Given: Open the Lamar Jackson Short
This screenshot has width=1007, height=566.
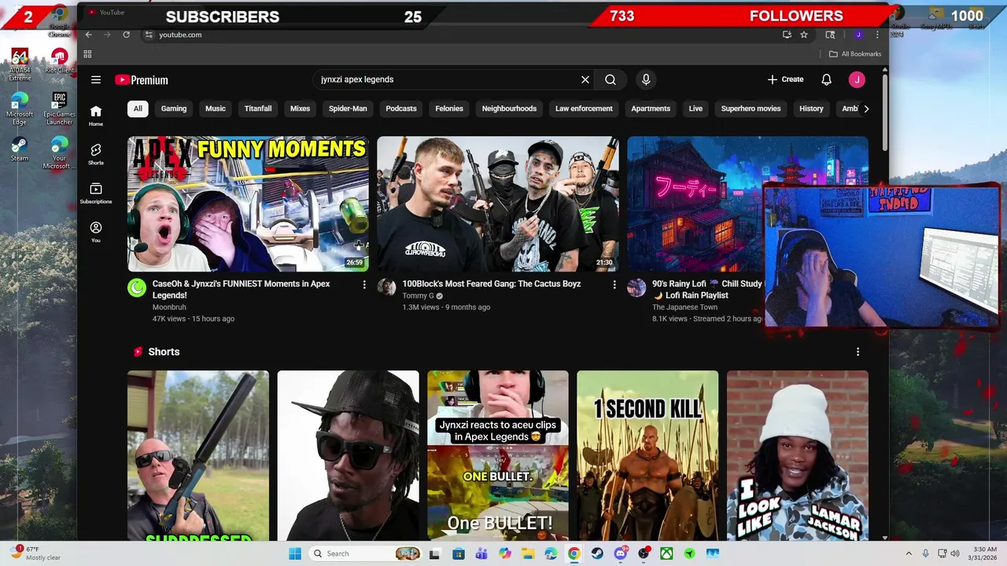Looking at the screenshot, I should 798,456.
